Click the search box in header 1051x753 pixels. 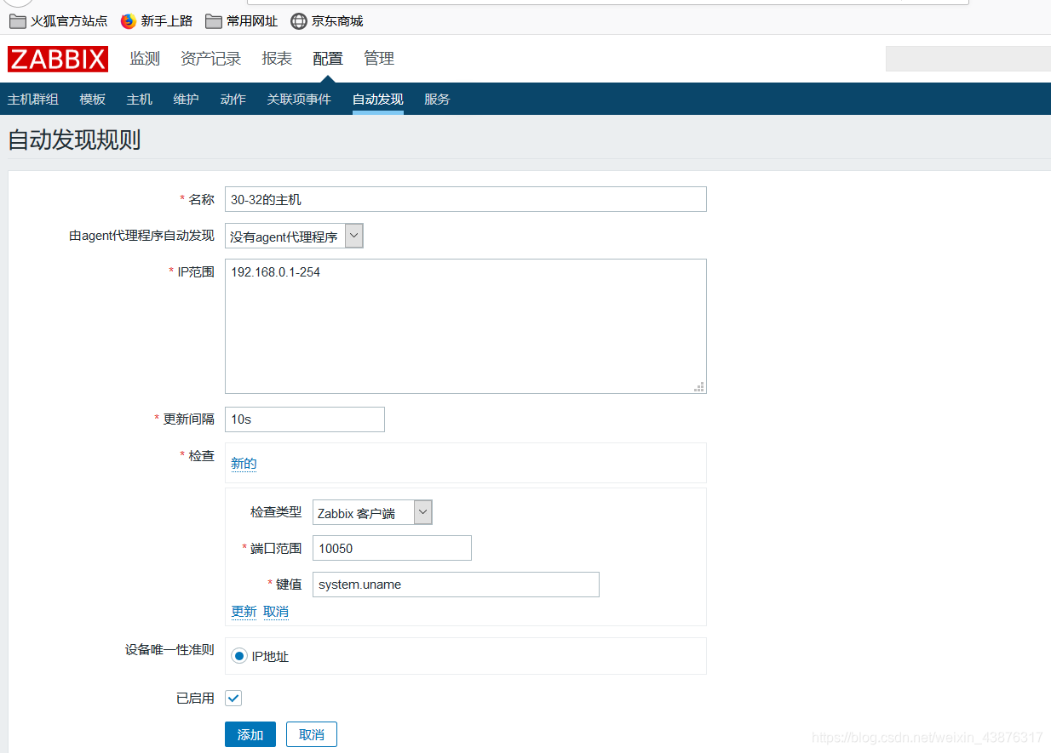click(x=968, y=59)
